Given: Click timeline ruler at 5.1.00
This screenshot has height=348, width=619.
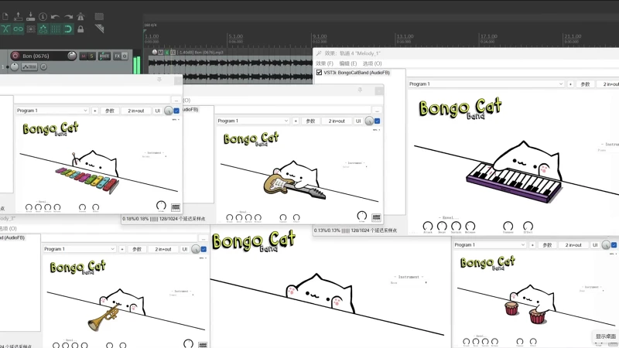Looking at the screenshot, I should pos(236,36).
